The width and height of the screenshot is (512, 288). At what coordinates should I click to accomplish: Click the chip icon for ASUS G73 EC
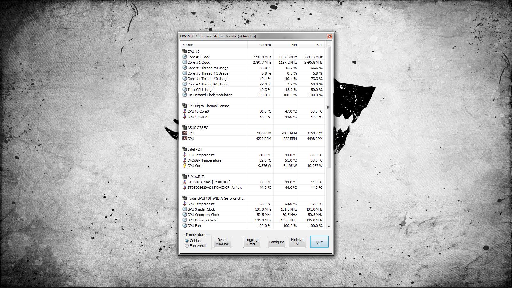pos(185,128)
